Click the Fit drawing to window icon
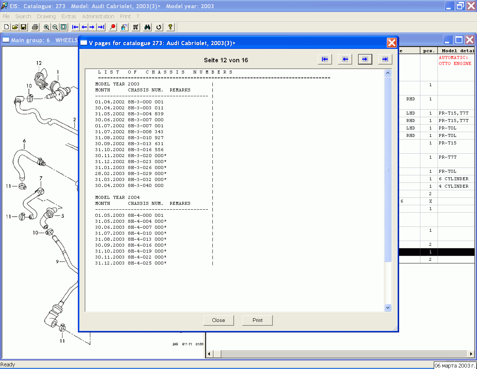 click(64, 27)
